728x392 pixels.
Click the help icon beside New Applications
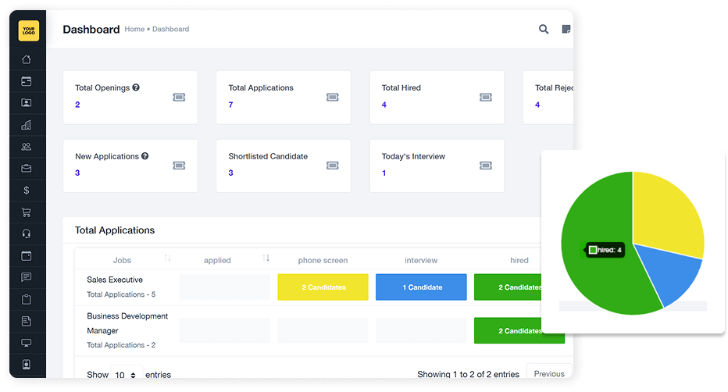coord(145,156)
